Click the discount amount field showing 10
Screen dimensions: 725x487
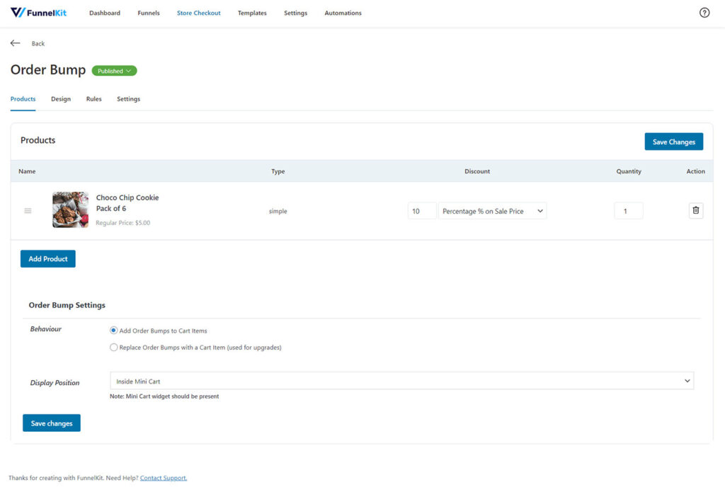[422, 211]
